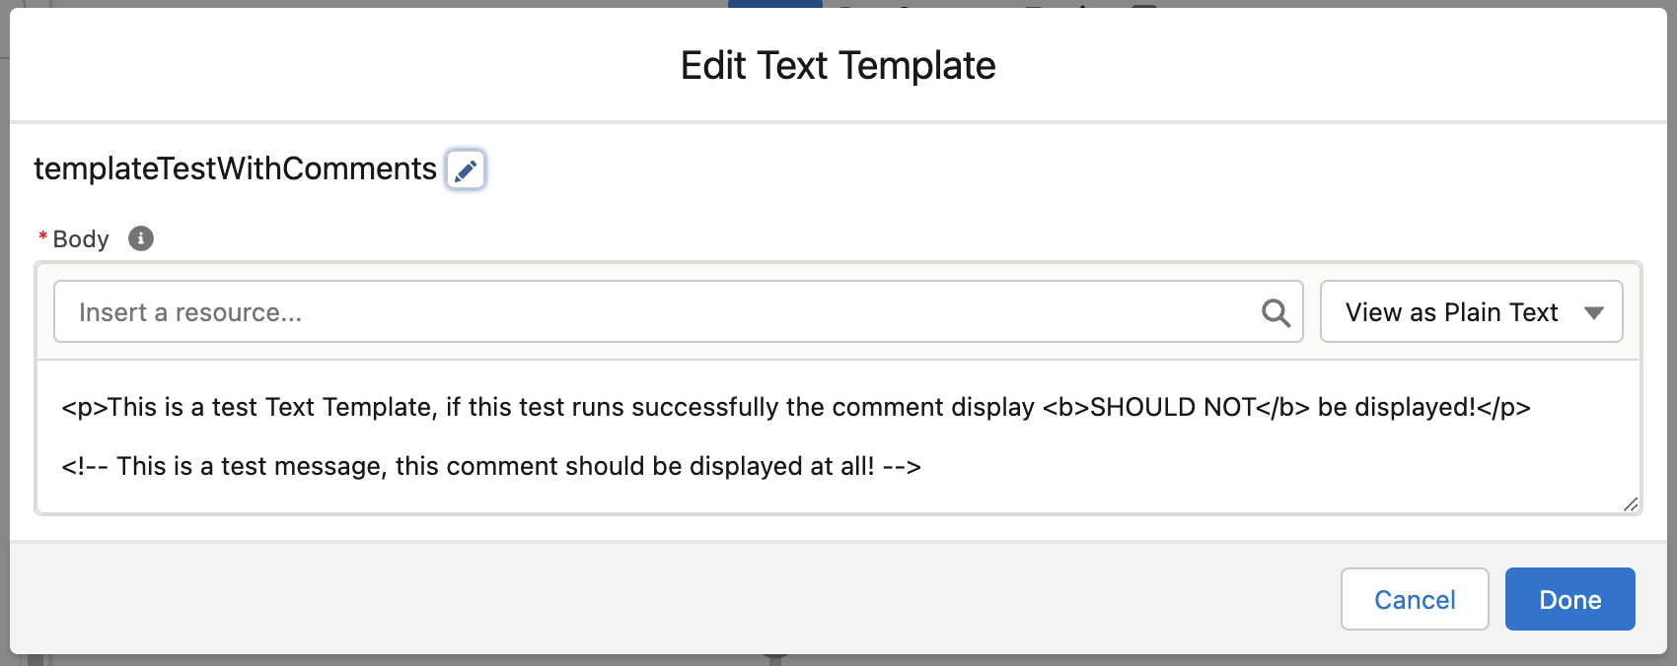Place cursor on the SHOULD NOT bold text
Viewport: 1677px width, 666px height.
pos(1173,407)
